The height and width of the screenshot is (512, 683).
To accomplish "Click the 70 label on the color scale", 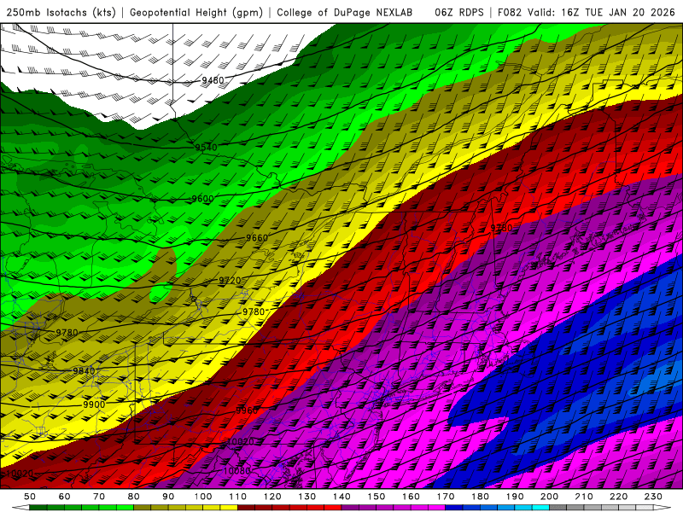I will click(x=99, y=497).
